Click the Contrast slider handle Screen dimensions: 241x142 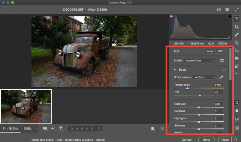199,115
